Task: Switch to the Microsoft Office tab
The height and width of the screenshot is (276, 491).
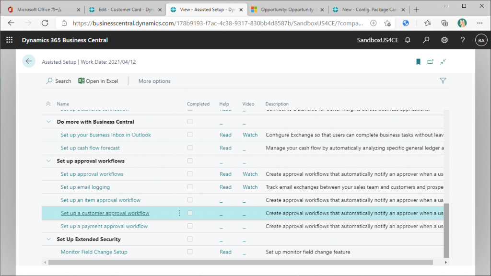Action: pos(44,10)
